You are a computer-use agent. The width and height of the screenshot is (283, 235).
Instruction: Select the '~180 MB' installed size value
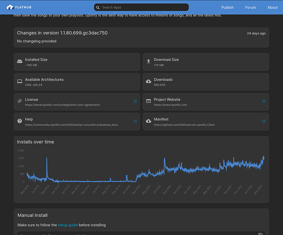31,65
